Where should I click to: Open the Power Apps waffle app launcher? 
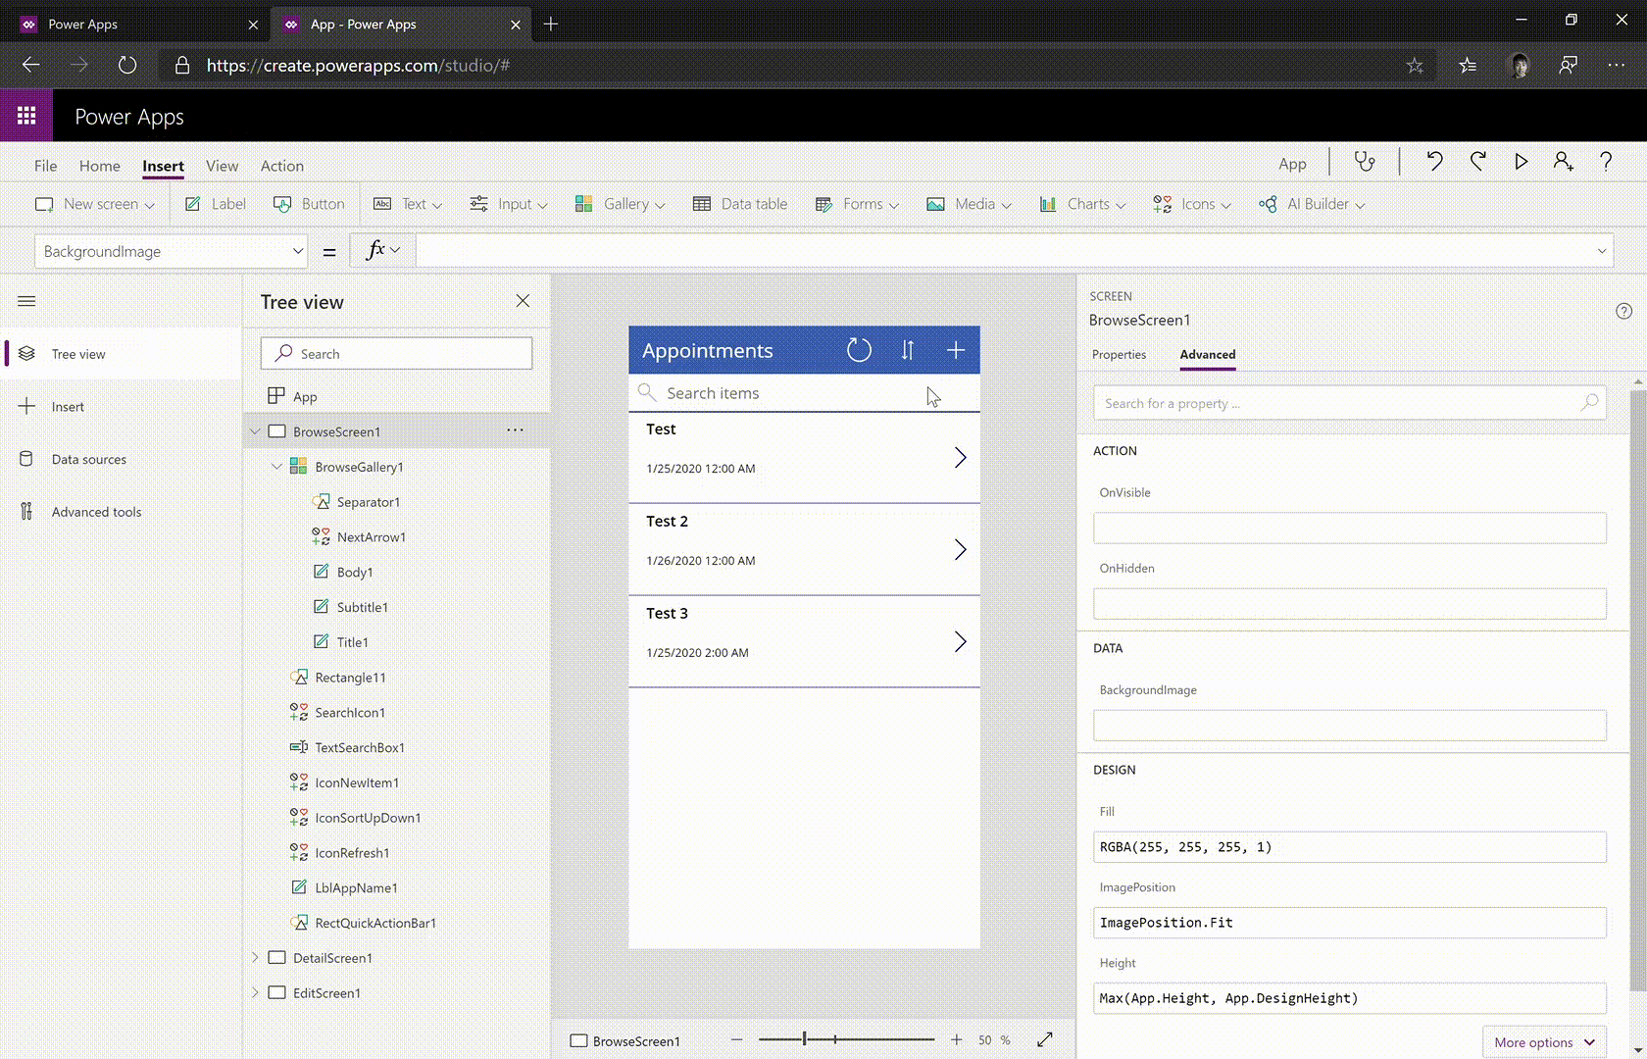(x=26, y=116)
